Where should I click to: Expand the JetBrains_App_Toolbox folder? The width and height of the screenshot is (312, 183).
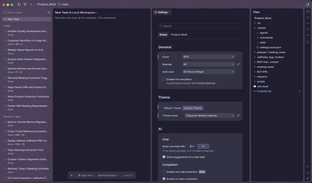point(255,57)
